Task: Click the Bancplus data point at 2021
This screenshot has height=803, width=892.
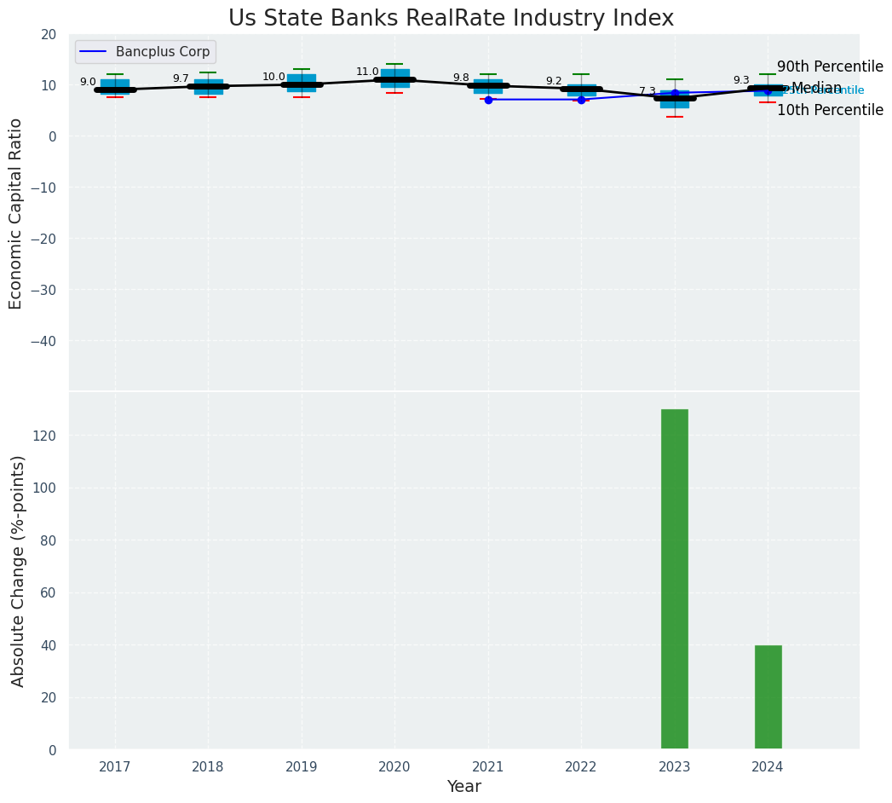Action: tap(488, 100)
